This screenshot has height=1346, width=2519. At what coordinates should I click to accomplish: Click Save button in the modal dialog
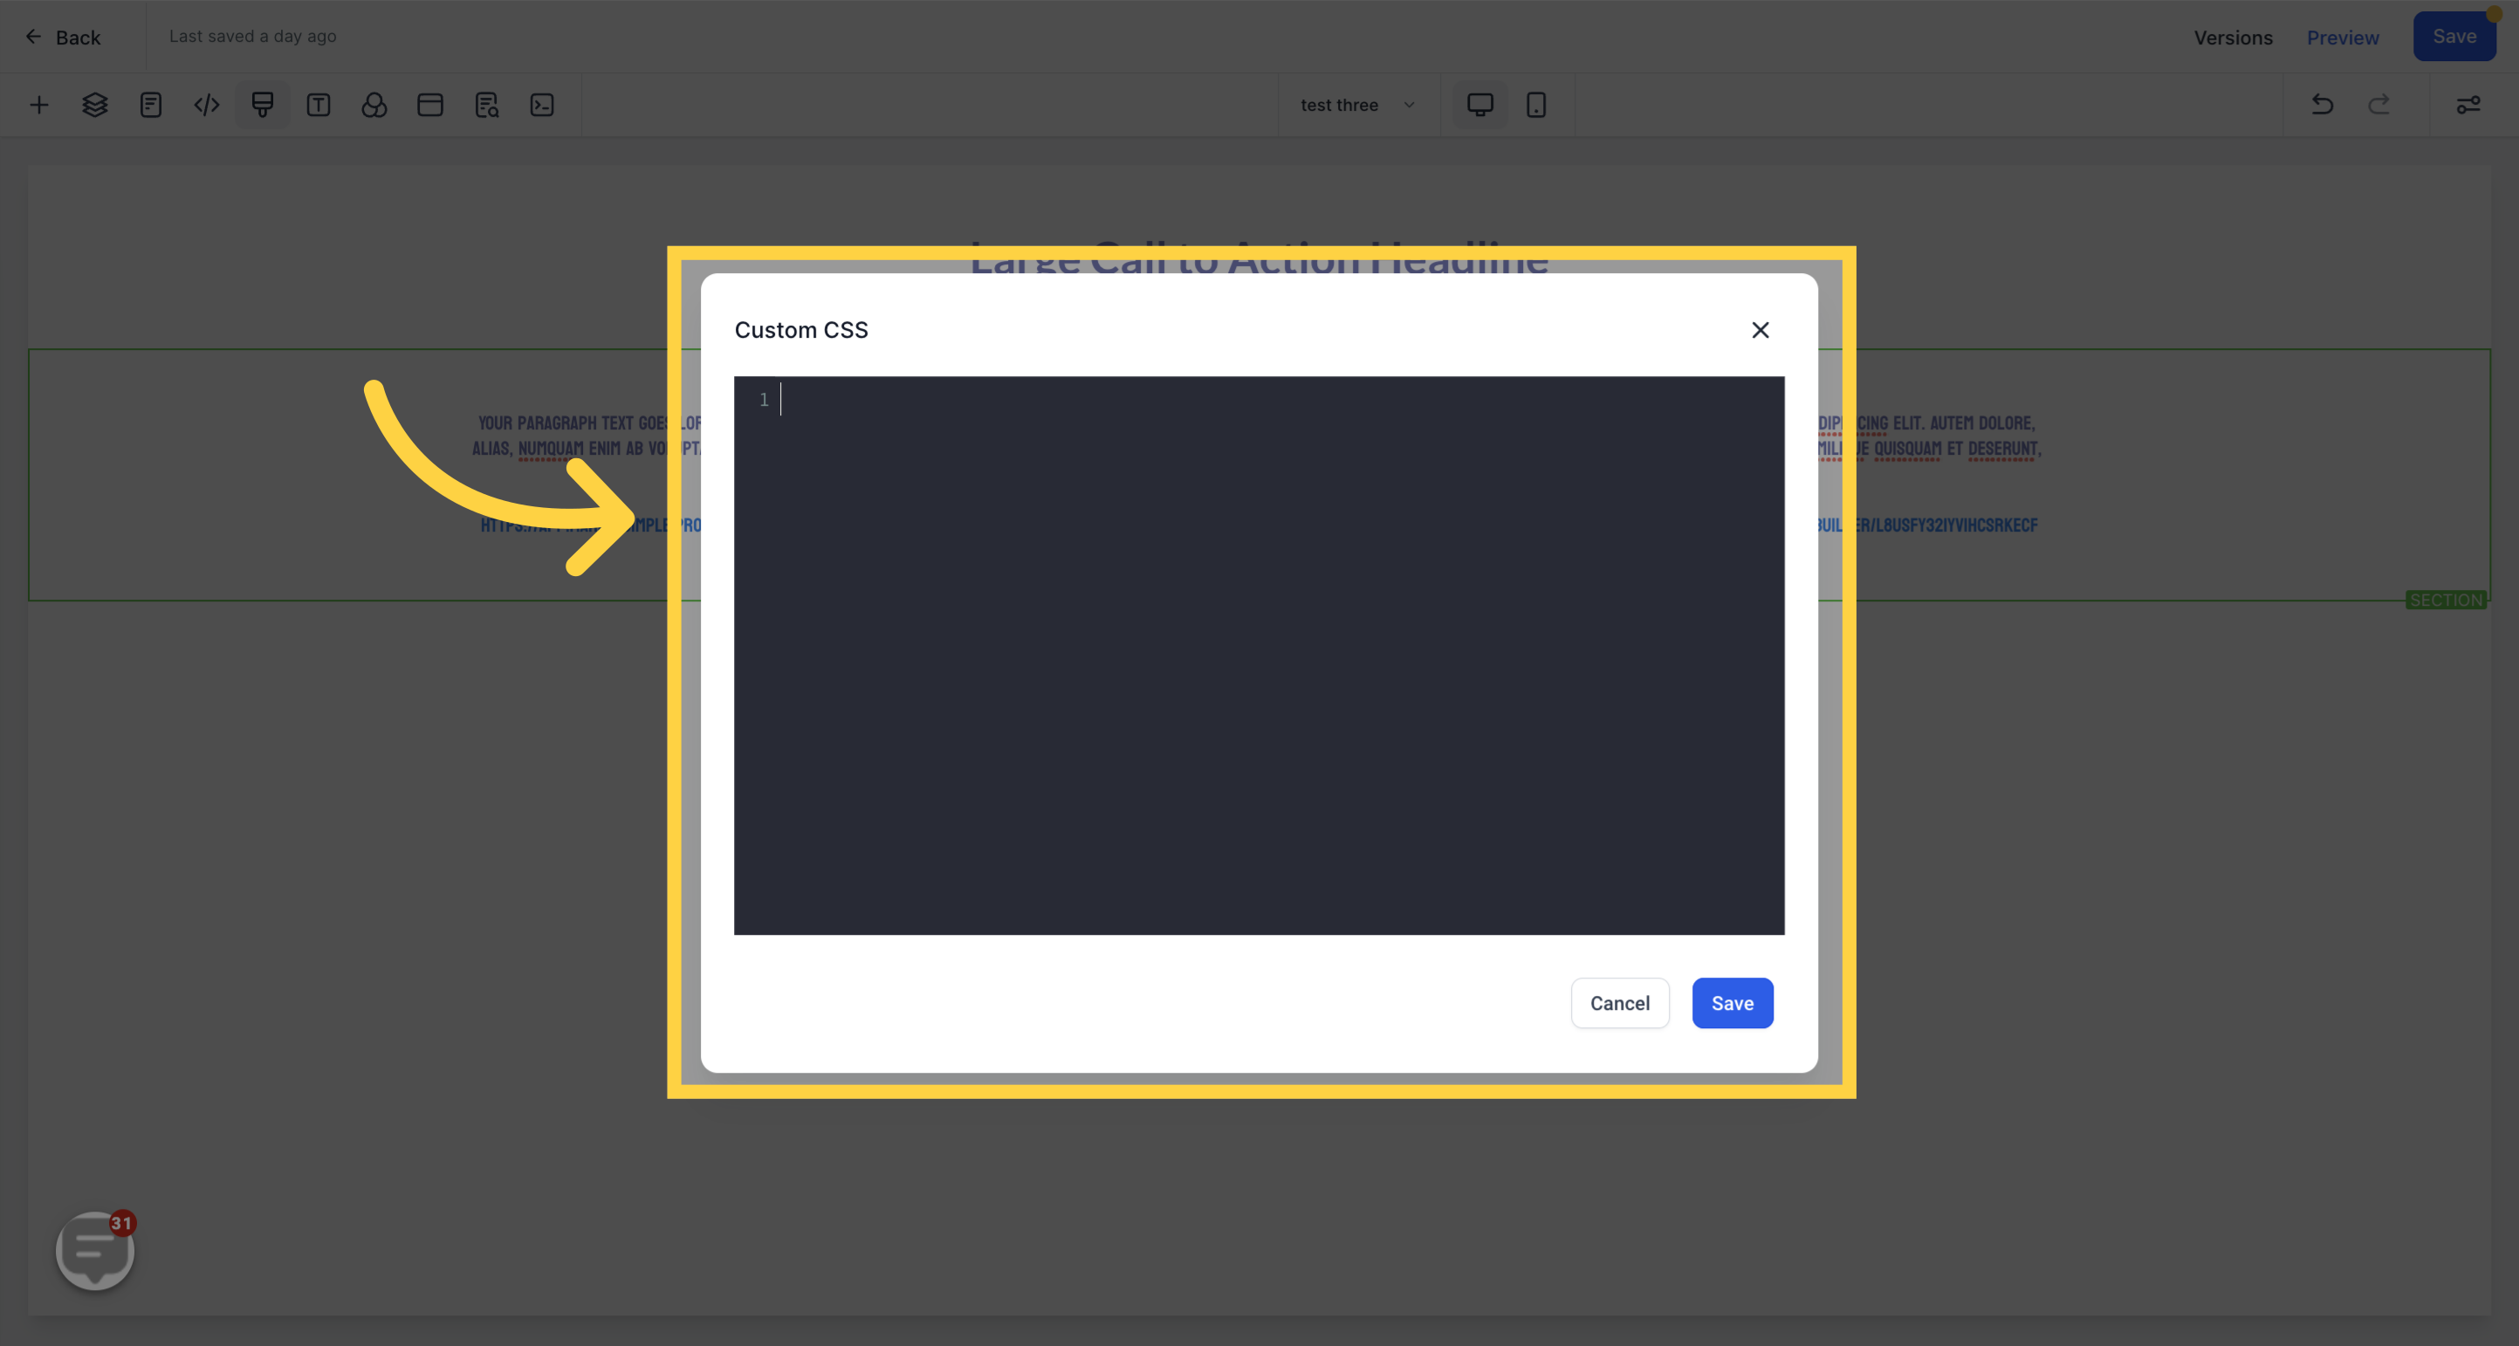tap(1731, 1003)
